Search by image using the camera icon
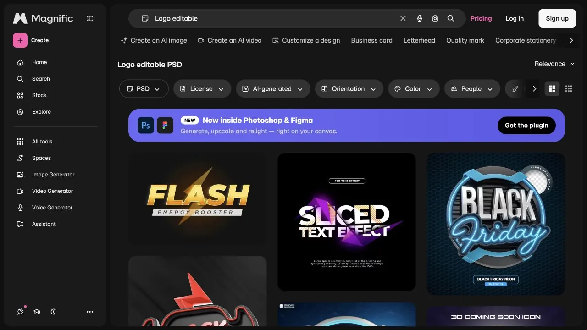 click(435, 18)
